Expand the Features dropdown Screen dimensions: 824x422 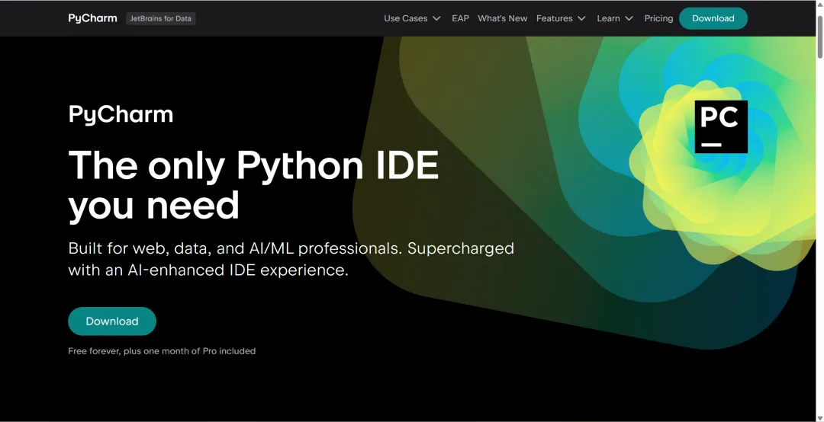click(x=561, y=18)
